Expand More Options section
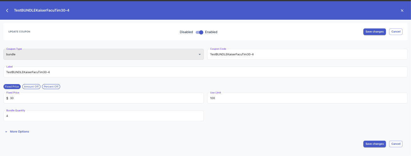The width and height of the screenshot is (411, 156). tap(17, 132)
